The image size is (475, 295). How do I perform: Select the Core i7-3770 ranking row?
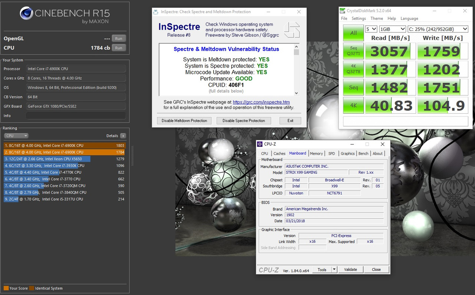[65, 179]
